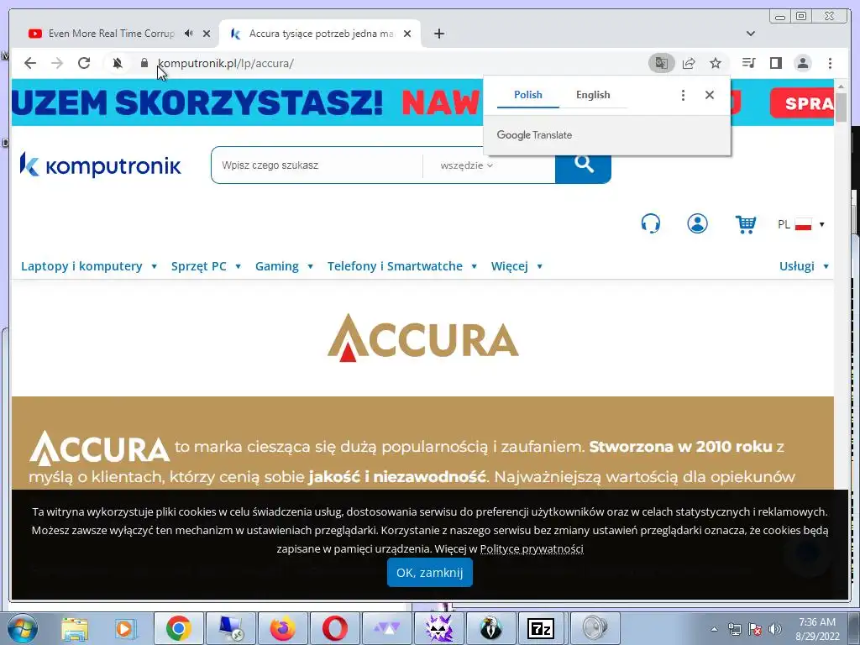
Task: Click the gold Accura logo image
Action: pos(423,338)
